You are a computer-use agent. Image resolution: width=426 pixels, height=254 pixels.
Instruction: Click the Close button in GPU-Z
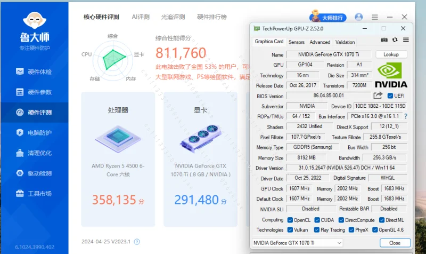click(395, 243)
